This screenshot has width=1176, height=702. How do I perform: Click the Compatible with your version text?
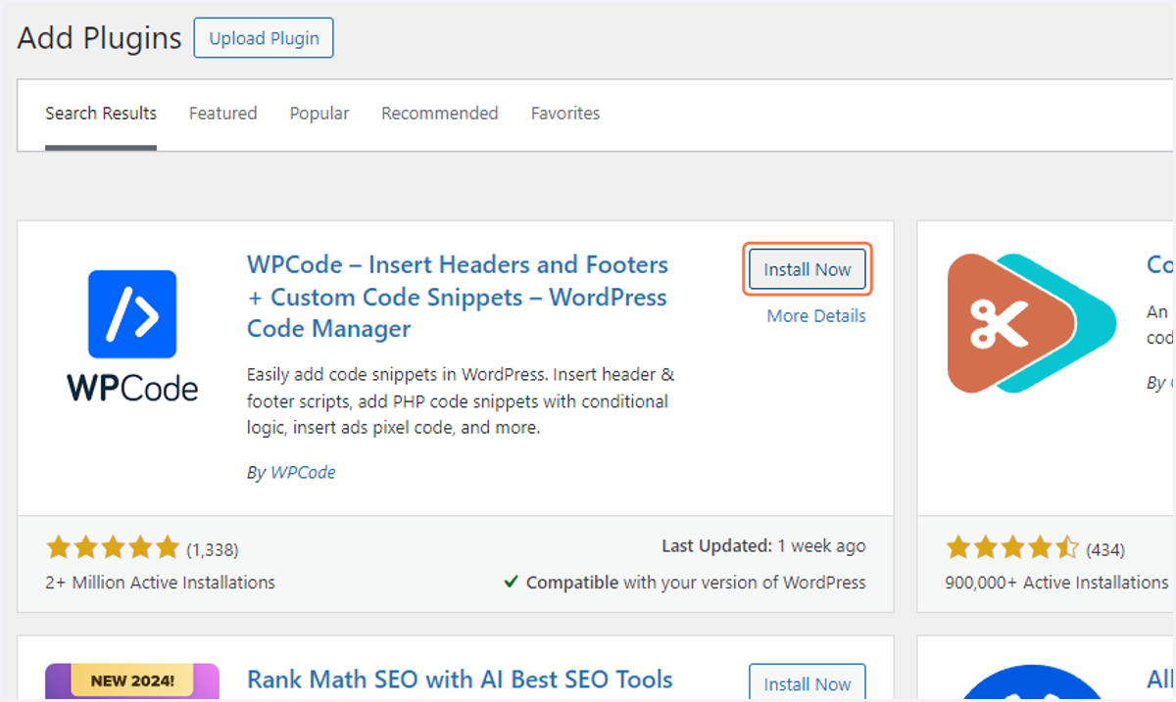(696, 583)
